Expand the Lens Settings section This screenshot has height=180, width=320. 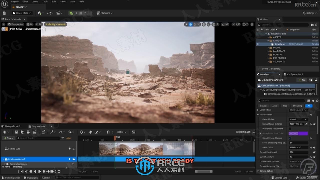click(x=258, y=110)
